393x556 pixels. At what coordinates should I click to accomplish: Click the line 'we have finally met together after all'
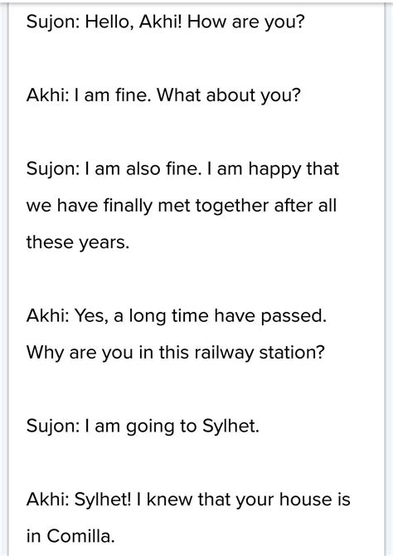(181, 206)
